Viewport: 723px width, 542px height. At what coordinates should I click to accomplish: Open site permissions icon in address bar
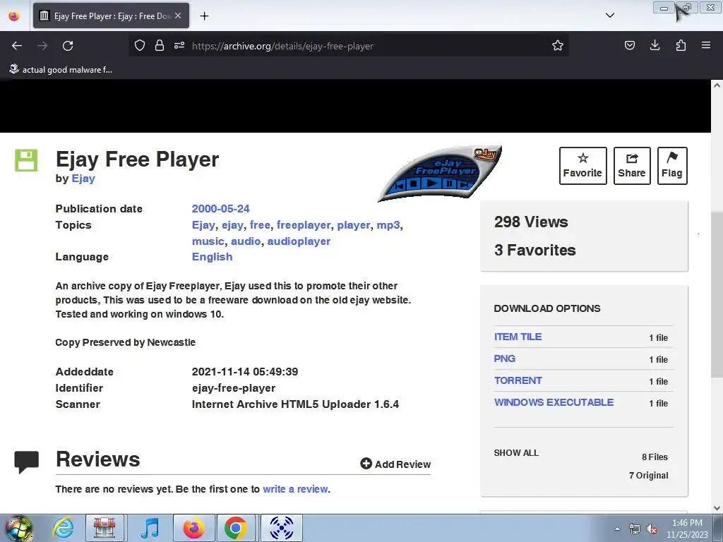pos(179,45)
